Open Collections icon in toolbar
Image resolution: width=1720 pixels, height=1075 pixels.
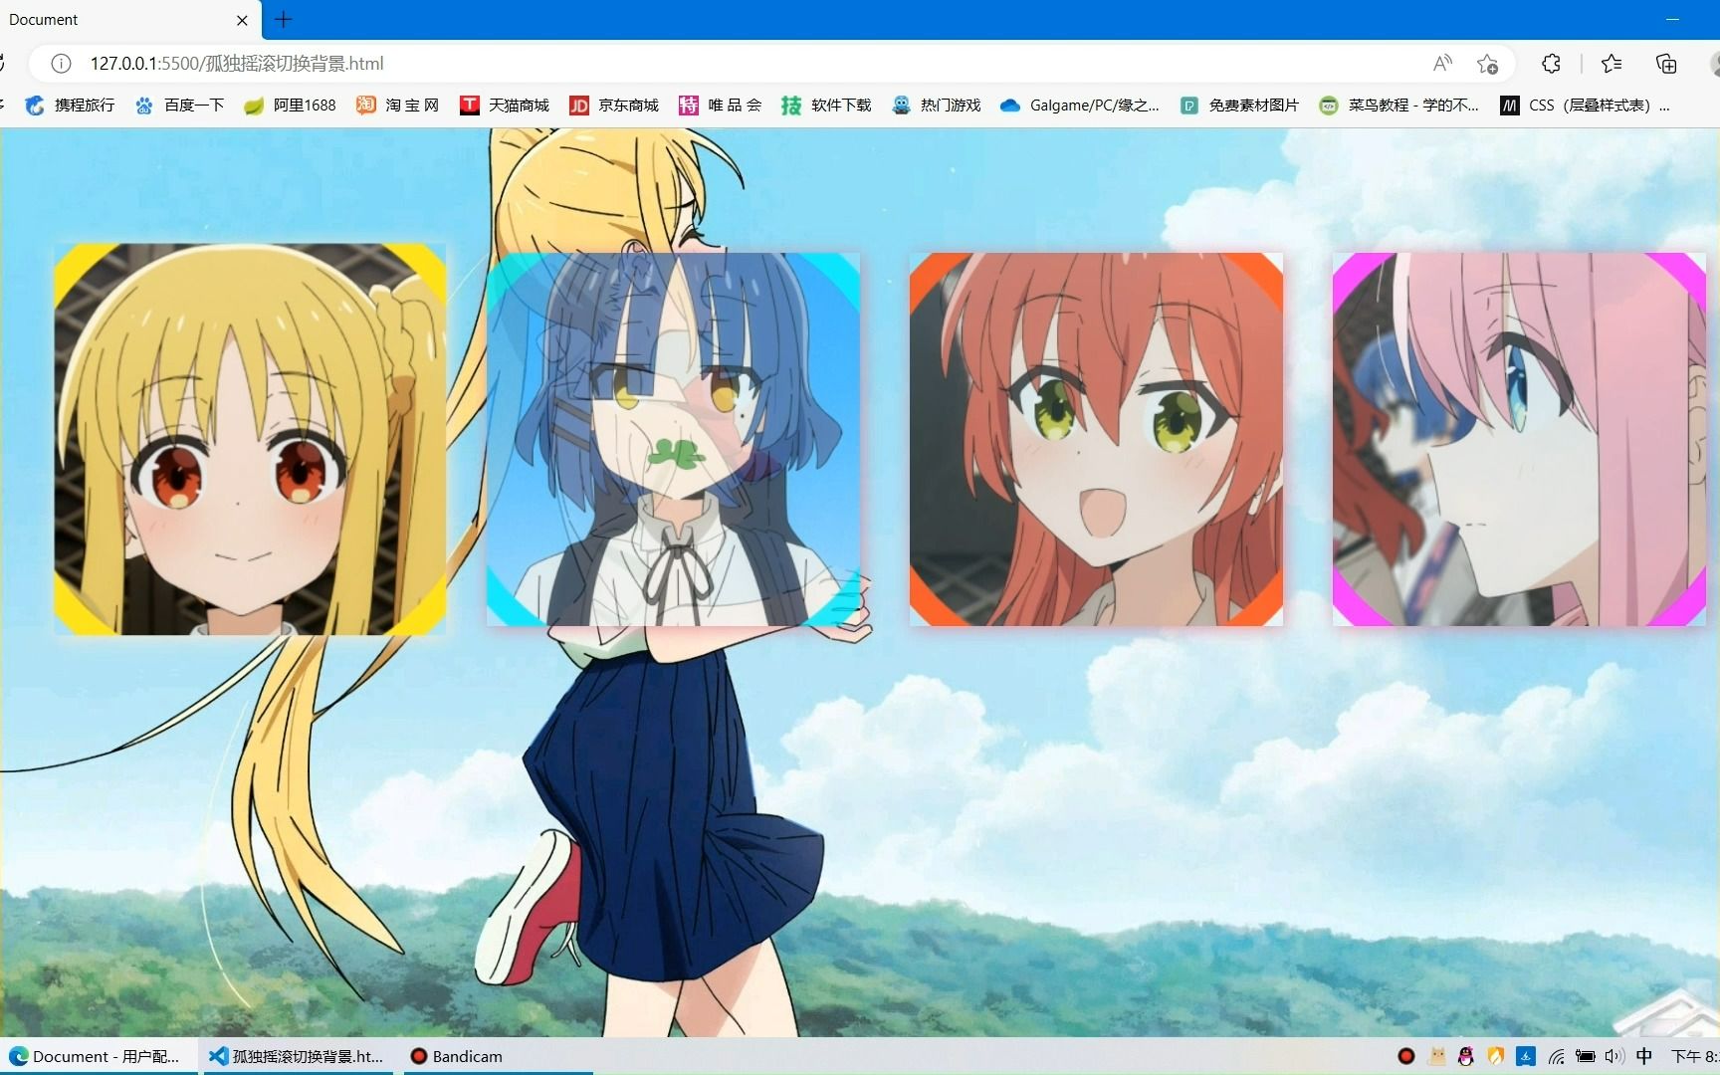pyautogui.click(x=1666, y=64)
